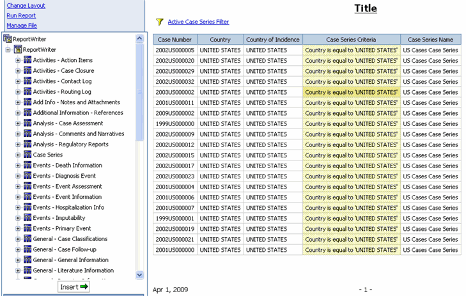Click the Events - Diagnosis Event icon
This screenshot has width=466, height=296.
[x=27, y=176]
